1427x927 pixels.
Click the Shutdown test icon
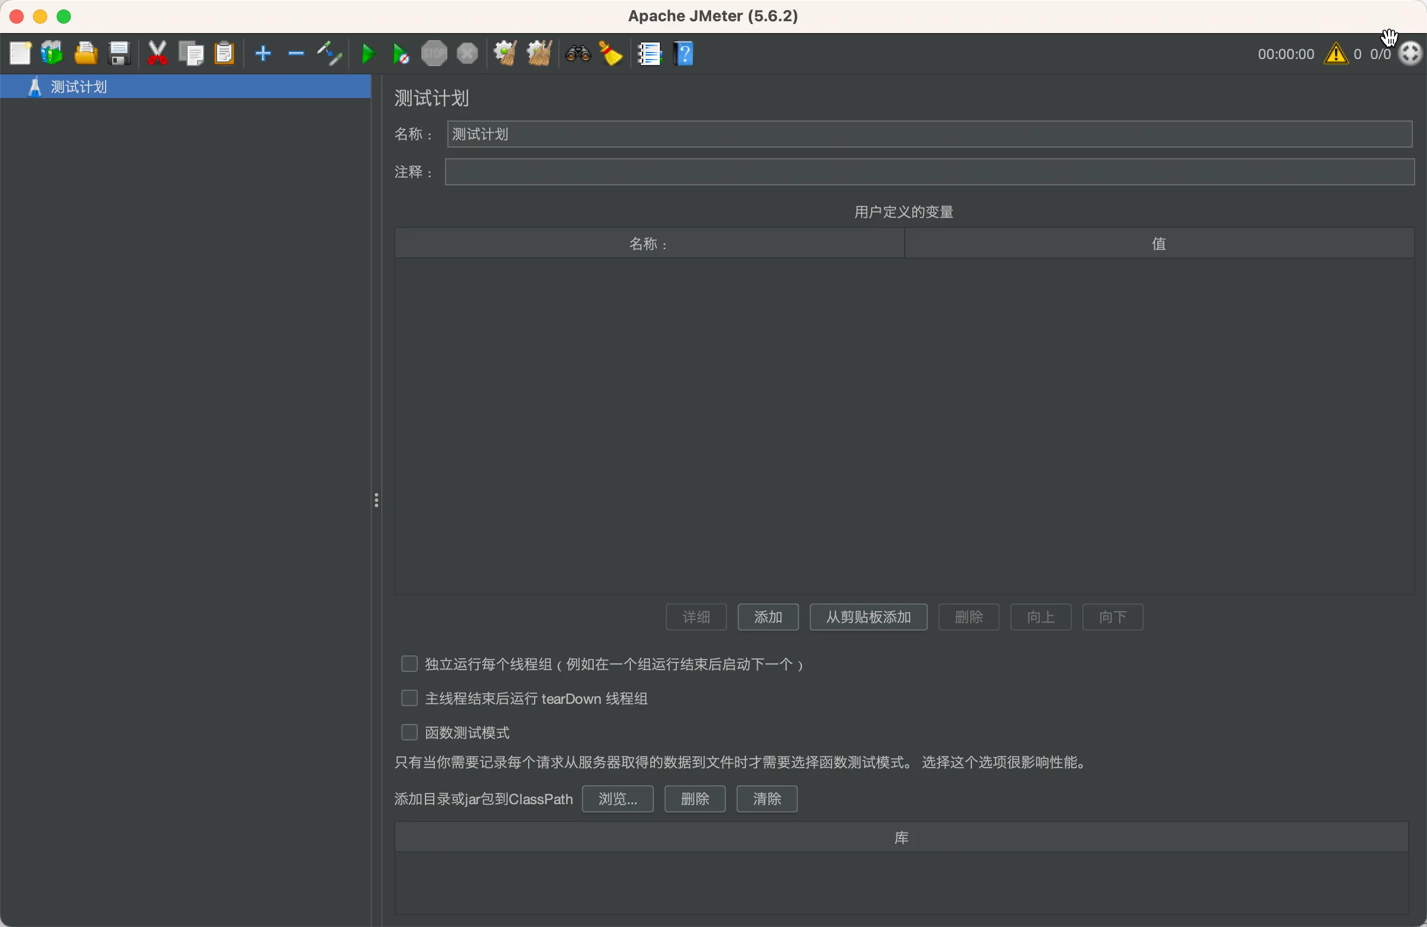(x=467, y=53)
